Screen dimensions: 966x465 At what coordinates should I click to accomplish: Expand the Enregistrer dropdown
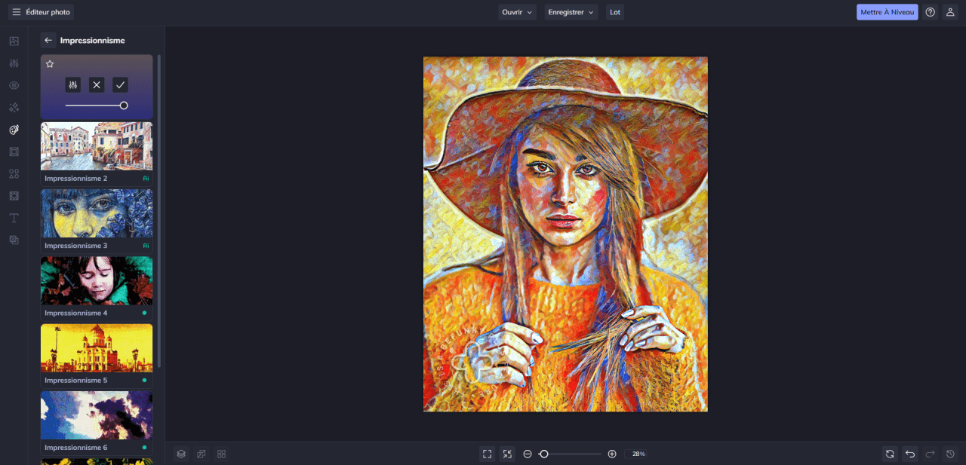click(x=571, y=12)
